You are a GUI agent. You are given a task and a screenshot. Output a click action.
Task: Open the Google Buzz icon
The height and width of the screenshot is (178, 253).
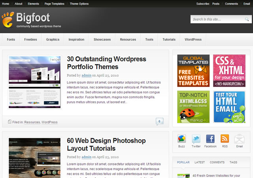[182, 138]
